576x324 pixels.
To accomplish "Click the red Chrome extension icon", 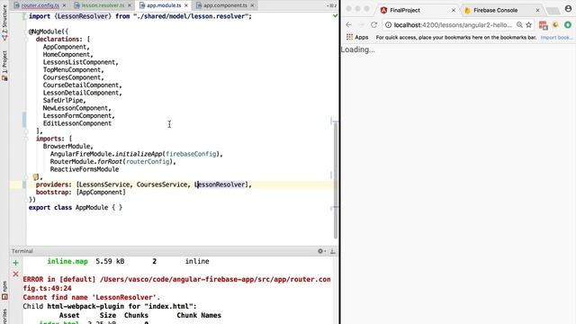I will (543, 25).
